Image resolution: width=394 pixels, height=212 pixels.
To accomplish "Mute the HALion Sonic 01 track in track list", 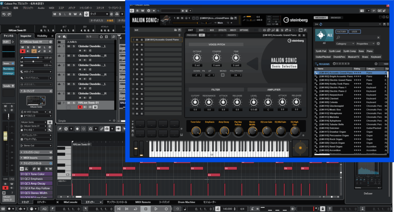I will (x=68, y=103).
